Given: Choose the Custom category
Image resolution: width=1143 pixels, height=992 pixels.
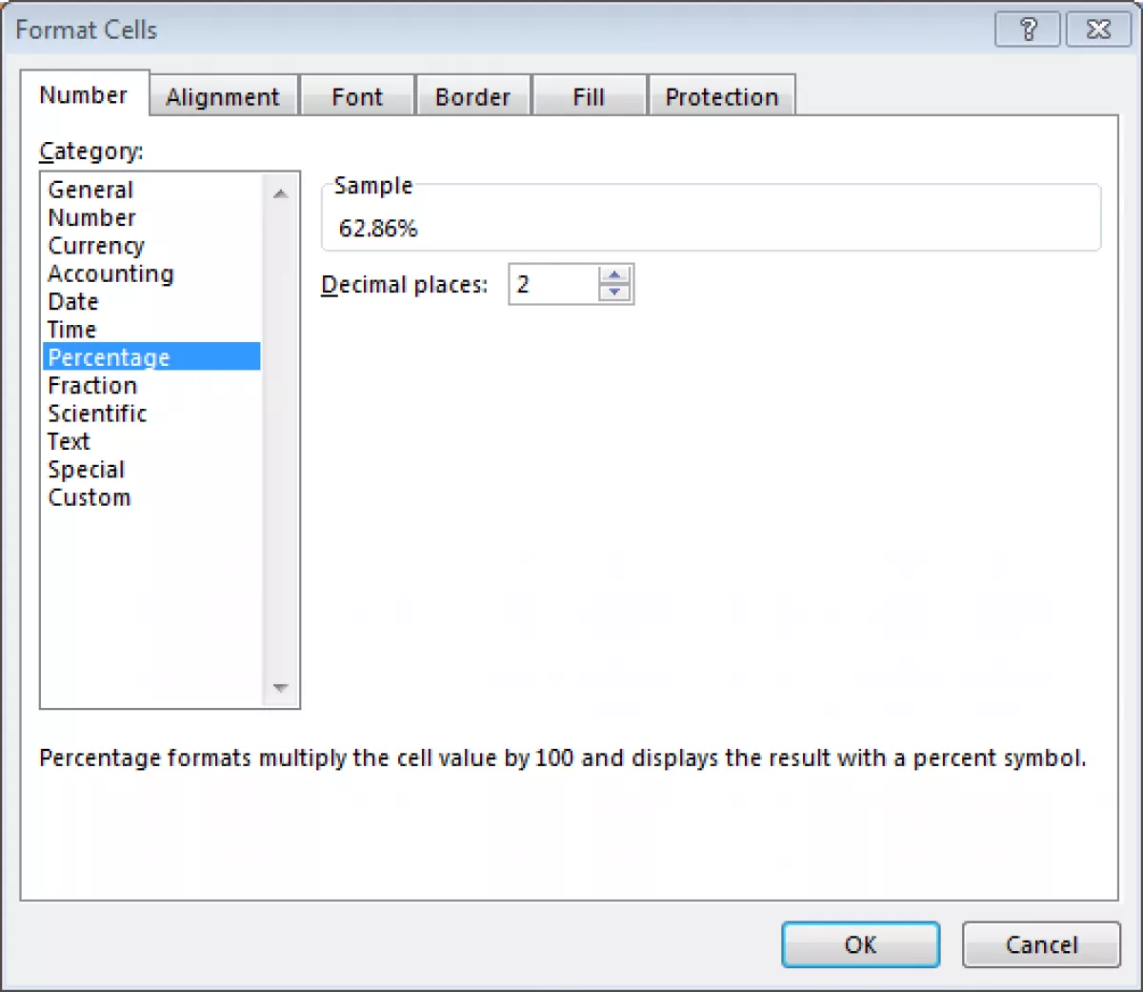Looking at the screenshot, I should [151, 497].
